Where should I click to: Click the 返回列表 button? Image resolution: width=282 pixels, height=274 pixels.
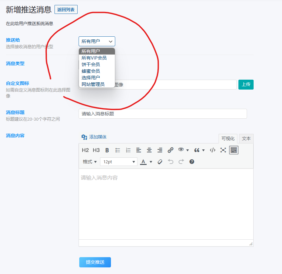click(x=66, y=10)
